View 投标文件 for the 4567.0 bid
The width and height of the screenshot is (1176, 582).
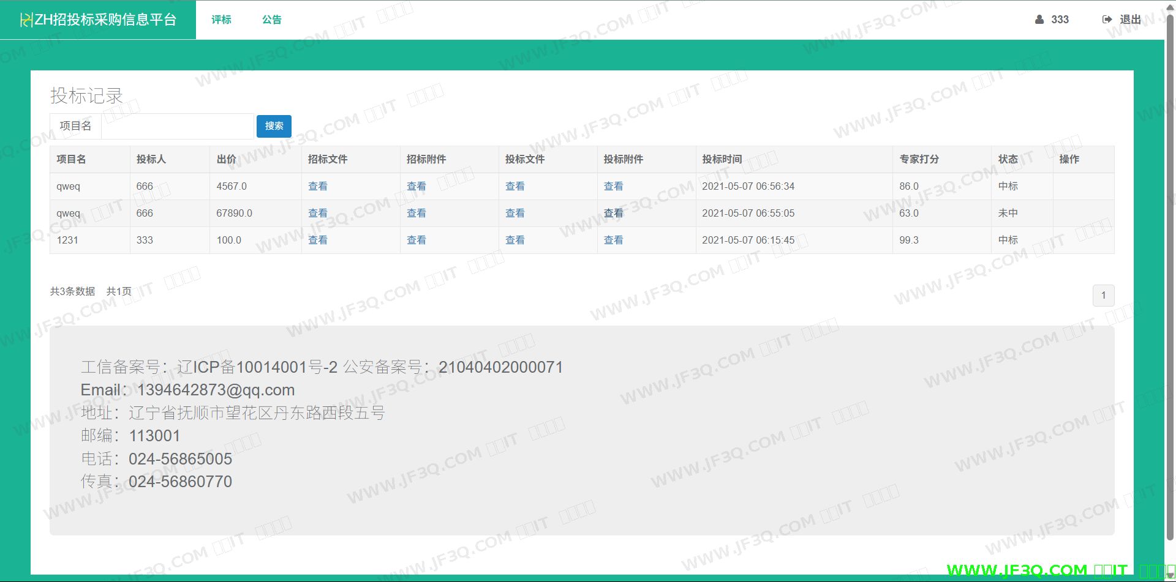pyautogui.click(x=514, y=186)
